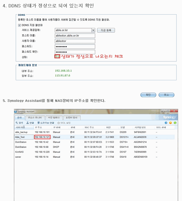182x201 pixels.
Task: Focus the 패스워드 input field
Action: pyautogui.click(x=75, y=47)
